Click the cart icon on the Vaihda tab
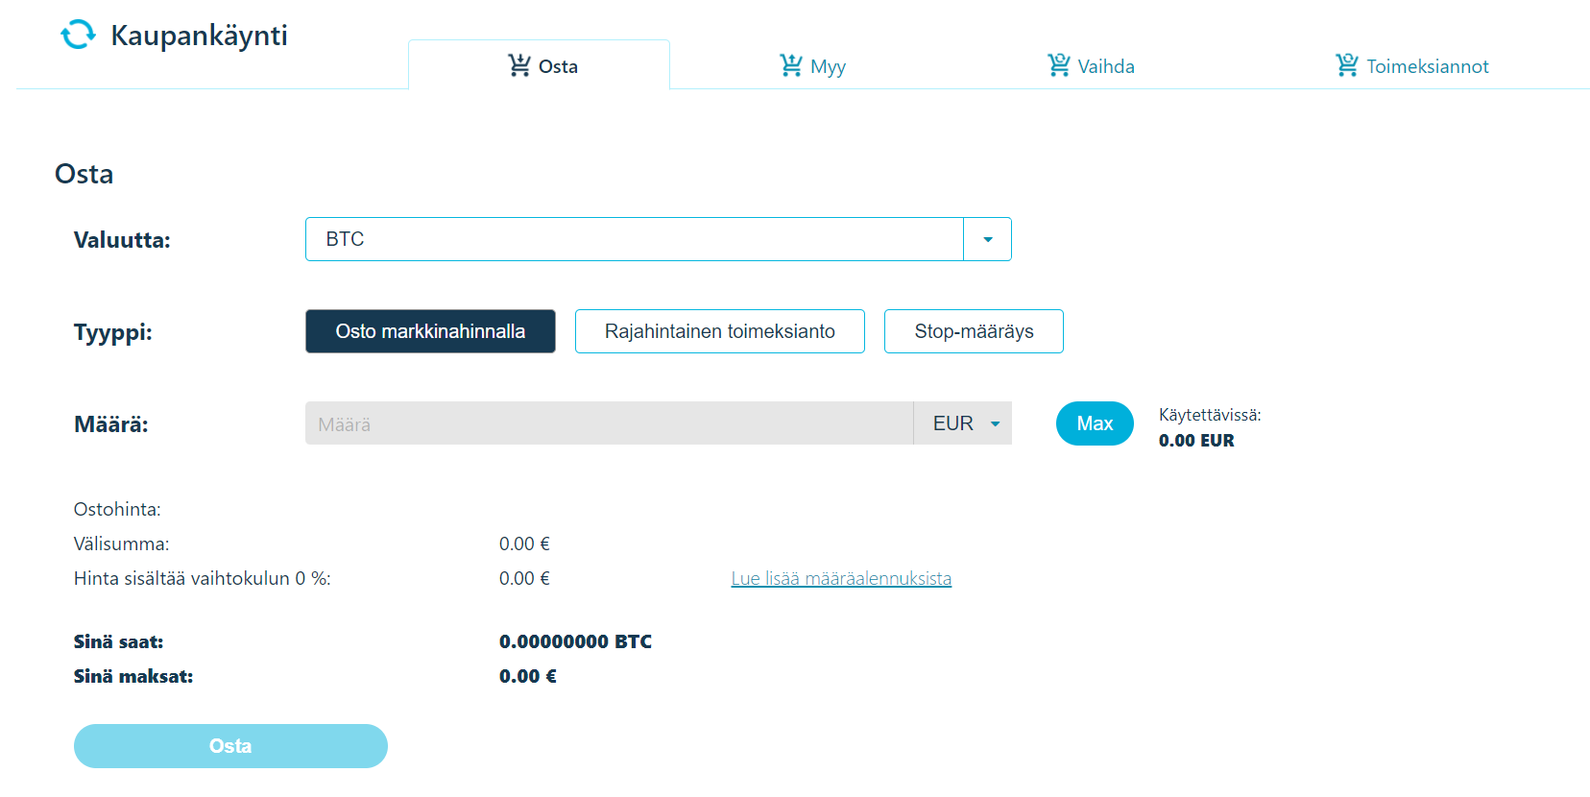This screenshot has height=797, width=1590. (1058, 65)
